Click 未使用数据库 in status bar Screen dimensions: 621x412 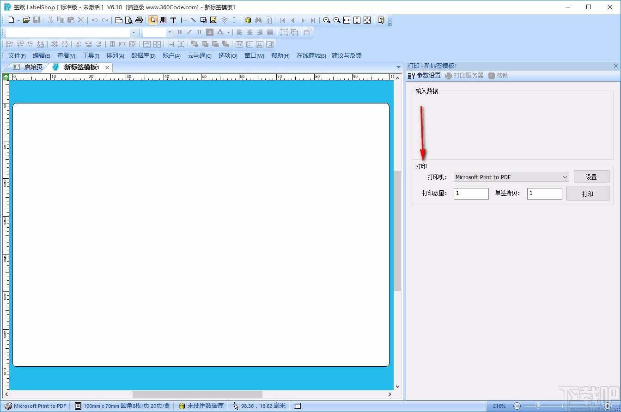pos(201,406)
